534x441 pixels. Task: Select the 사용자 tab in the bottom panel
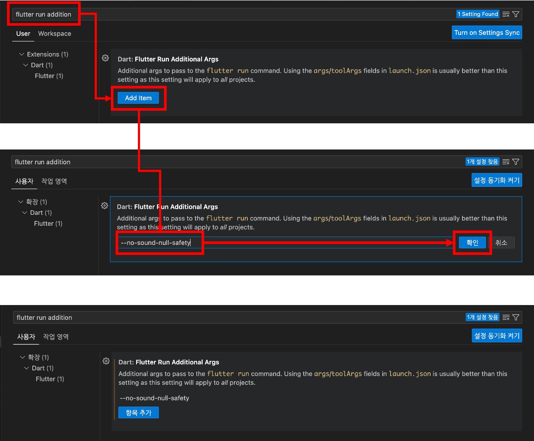26,337
